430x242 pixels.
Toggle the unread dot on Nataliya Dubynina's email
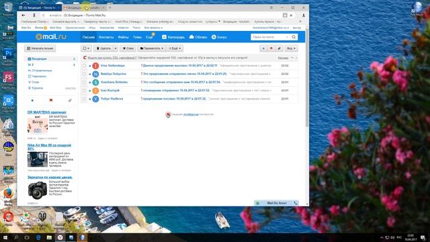point(90,74)
